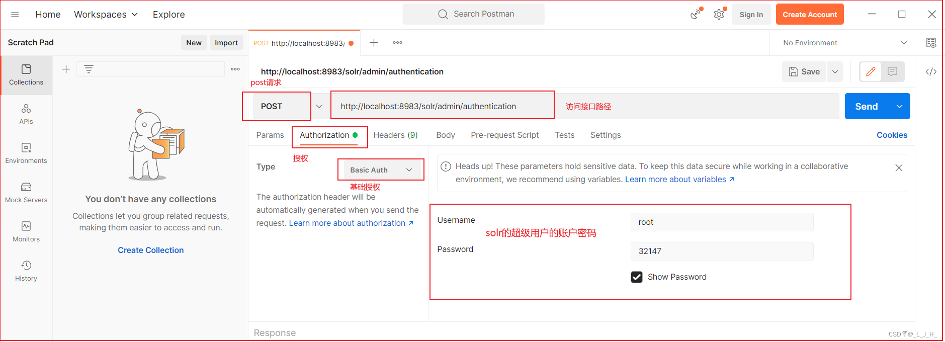The image size is (945, 342).
Task: Open the Basic Auth type dropdown
Action: [x=381, y=170]
